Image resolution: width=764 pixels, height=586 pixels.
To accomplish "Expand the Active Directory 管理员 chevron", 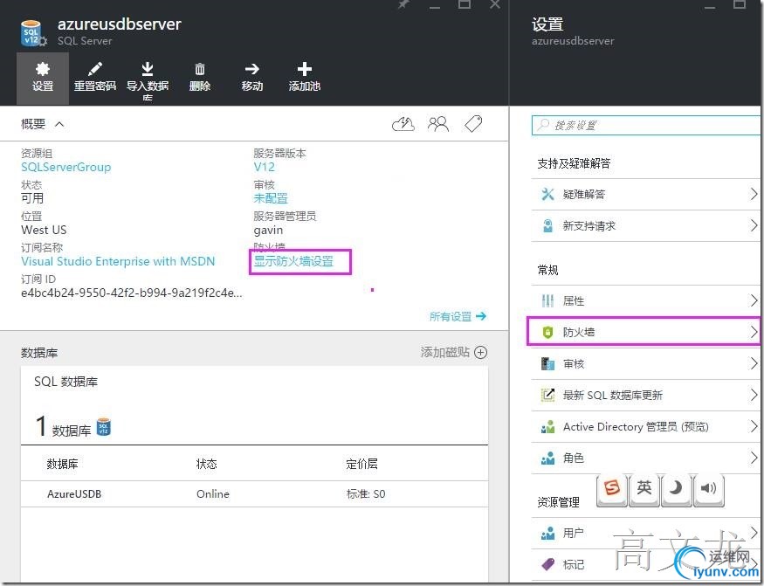I will [754, 426].
